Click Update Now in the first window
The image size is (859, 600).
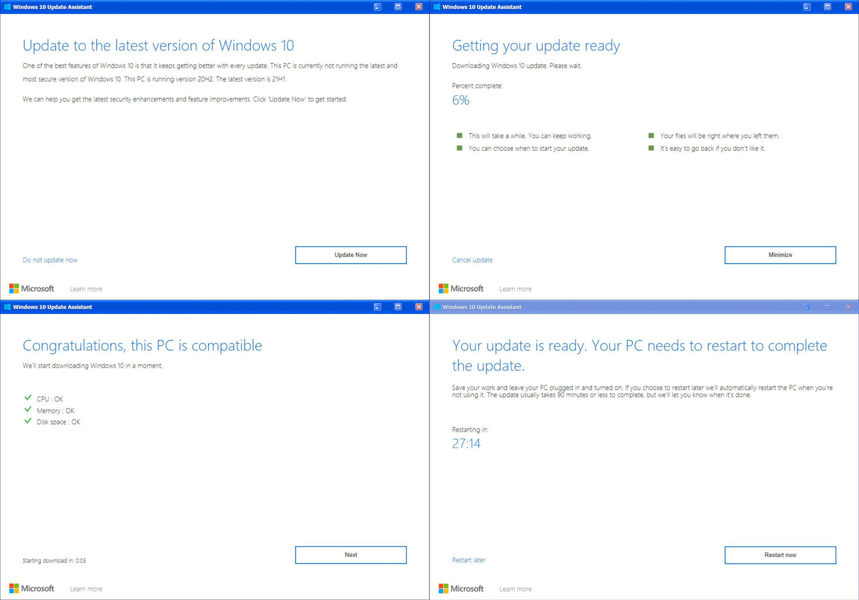[x=351, y=255]
